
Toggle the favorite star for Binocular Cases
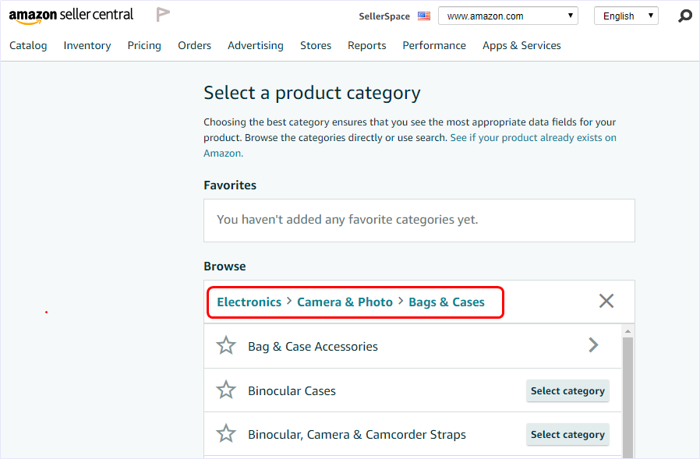(226, 390)
